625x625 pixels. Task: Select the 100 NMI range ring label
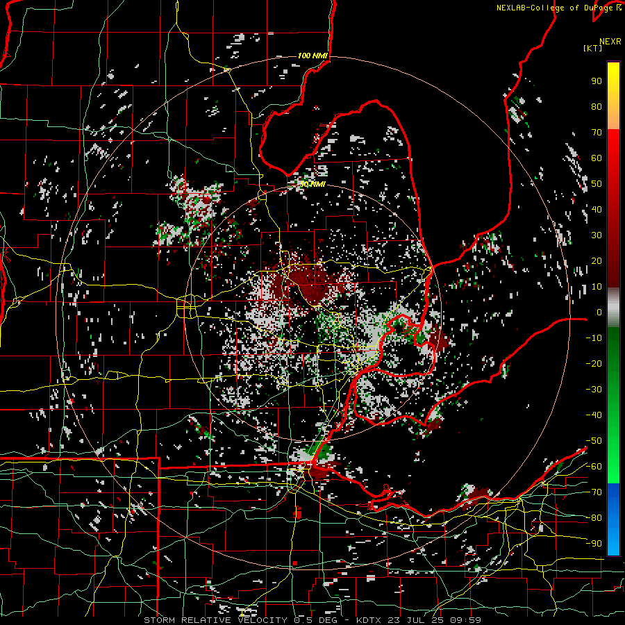pyautogui.click(x=312, y=56)
